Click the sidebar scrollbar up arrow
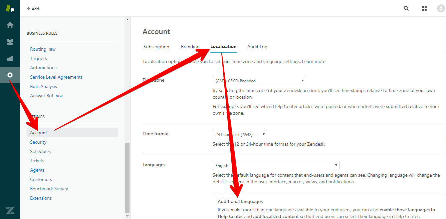 tap(127, 20)
